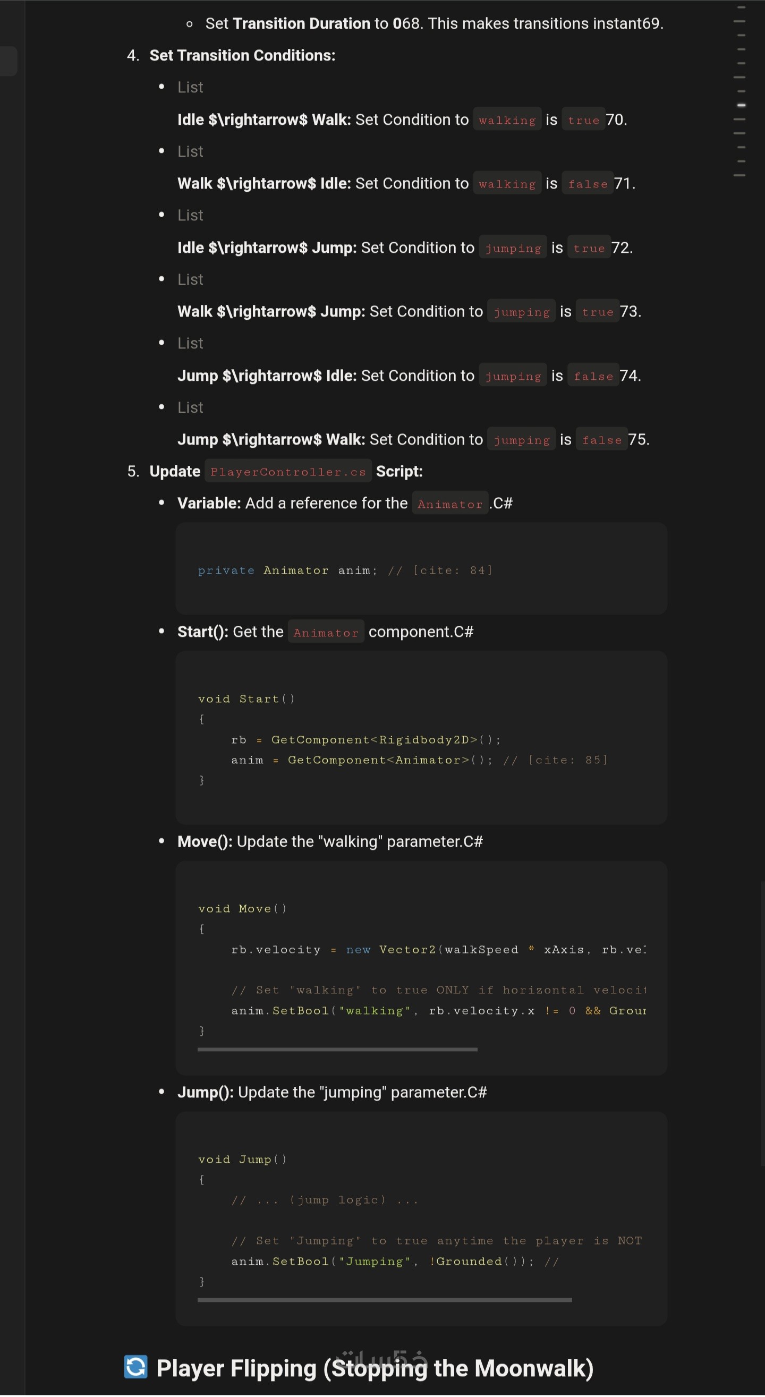Click the highlighted sidebar item at left edge
This screenshot has width=765, height=1397.
tap(8, 60)
